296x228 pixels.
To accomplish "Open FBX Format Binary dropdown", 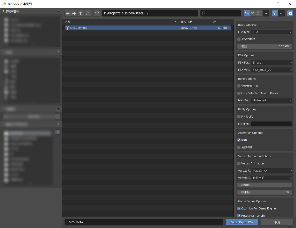I will [271, 63].
